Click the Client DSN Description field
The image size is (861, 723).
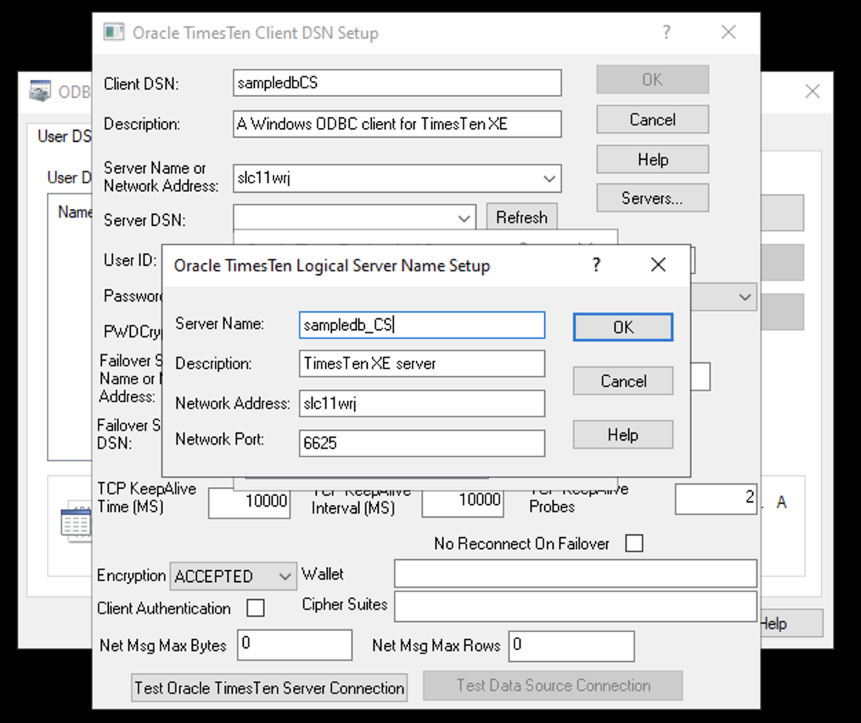397,124
